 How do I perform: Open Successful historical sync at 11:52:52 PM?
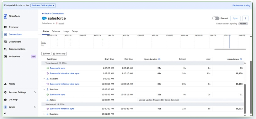pos(62,109)
